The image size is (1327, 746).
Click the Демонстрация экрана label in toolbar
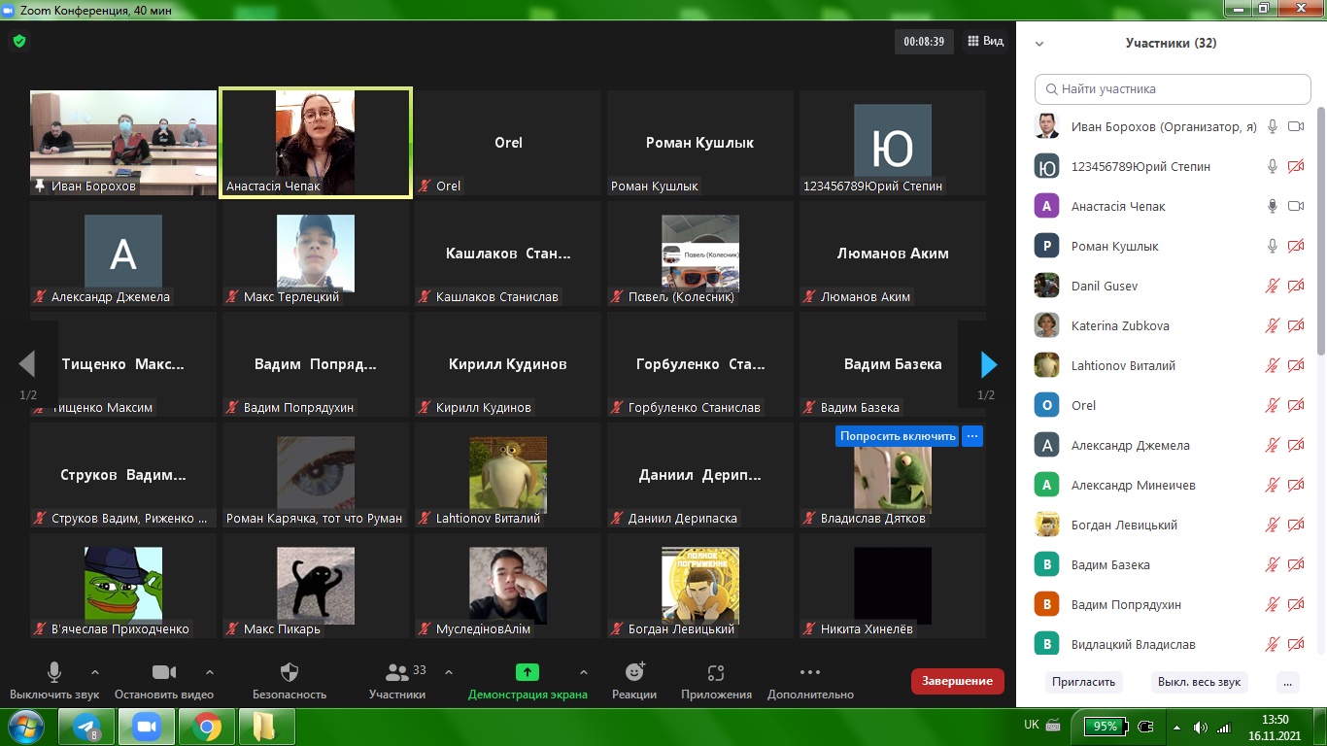[527, 695]
